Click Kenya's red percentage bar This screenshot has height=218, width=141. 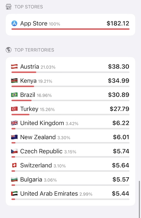point(23,86)
